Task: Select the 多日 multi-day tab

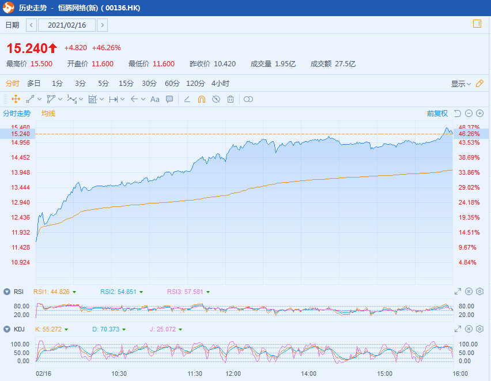Action: click(x=34, y=84)
